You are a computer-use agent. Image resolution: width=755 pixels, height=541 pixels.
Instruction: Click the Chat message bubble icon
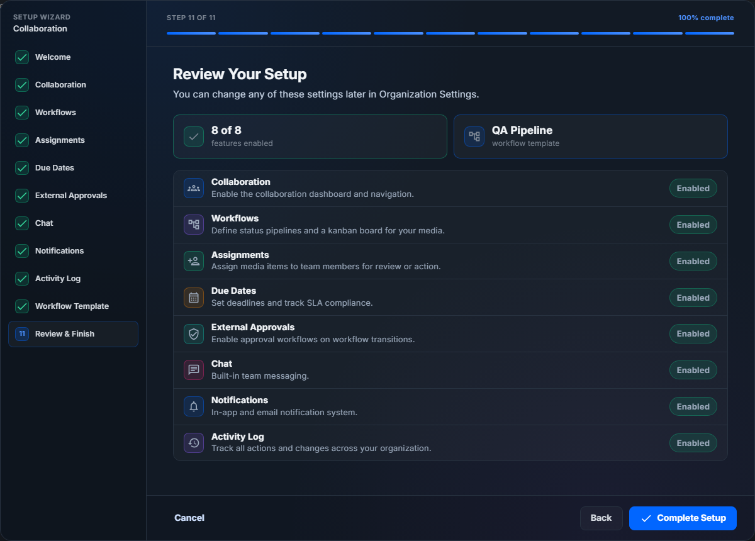pos(194,370)
